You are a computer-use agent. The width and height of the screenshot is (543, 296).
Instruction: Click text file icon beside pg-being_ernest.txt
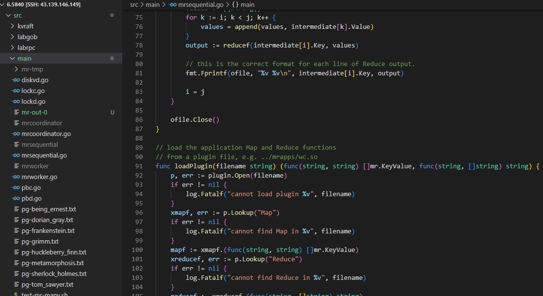16,209
